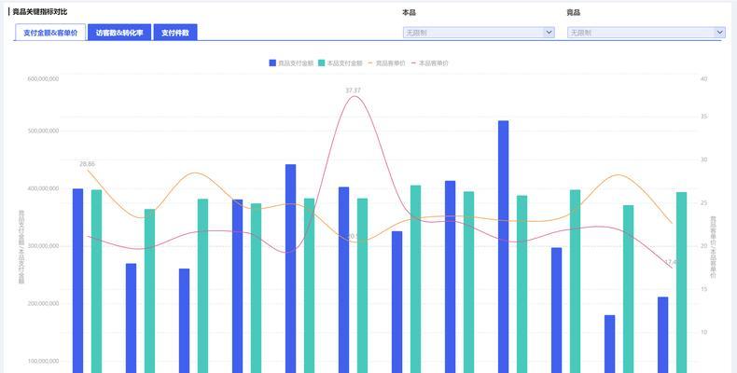Click the 28.86 data label
737x373 pixels.
87,164
